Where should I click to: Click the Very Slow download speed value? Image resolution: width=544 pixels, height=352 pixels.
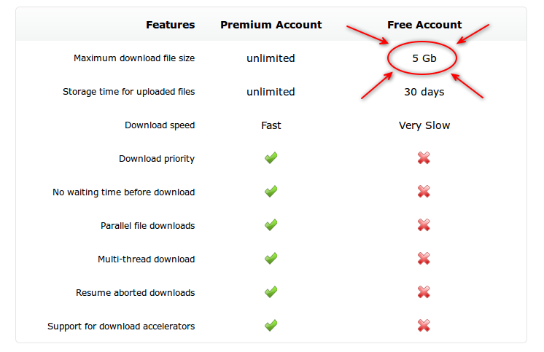coord(424,125)
